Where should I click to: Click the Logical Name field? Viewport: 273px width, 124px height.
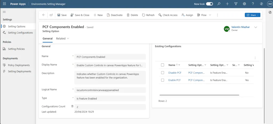pos(110,90)
